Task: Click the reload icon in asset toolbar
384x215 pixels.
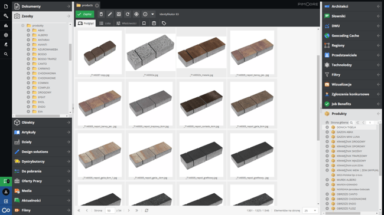Action: tap(128, 14)
